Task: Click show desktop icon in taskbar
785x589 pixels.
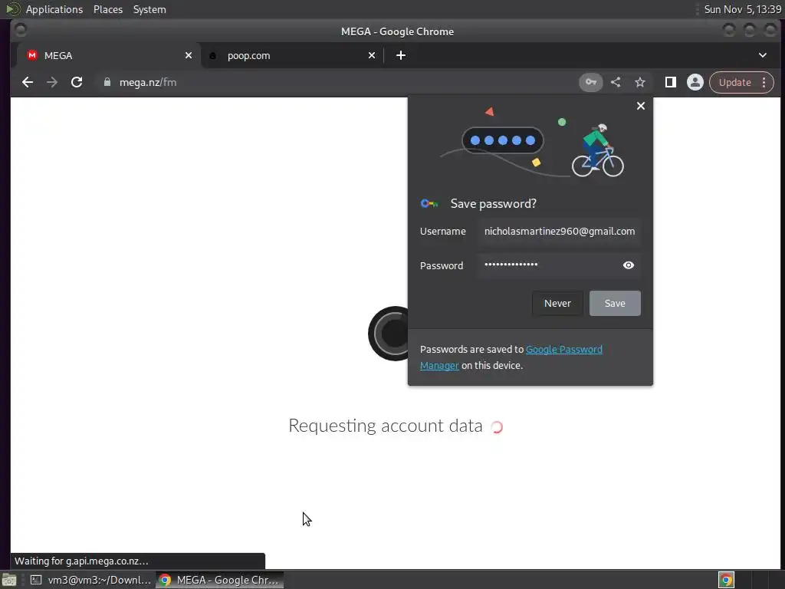Action: point(9,580)
